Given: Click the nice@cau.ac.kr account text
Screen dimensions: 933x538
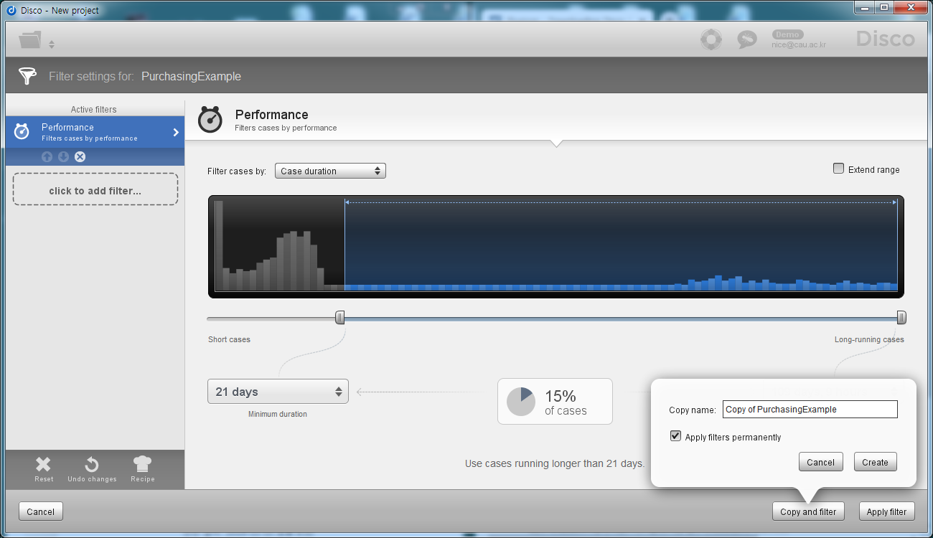Looking at the screenshot, I should 799,44.
